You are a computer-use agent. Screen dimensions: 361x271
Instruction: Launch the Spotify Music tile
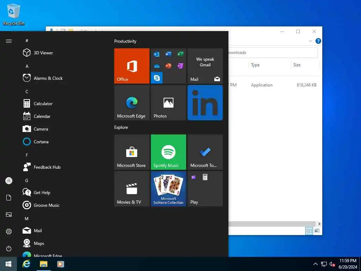(169, 152)
